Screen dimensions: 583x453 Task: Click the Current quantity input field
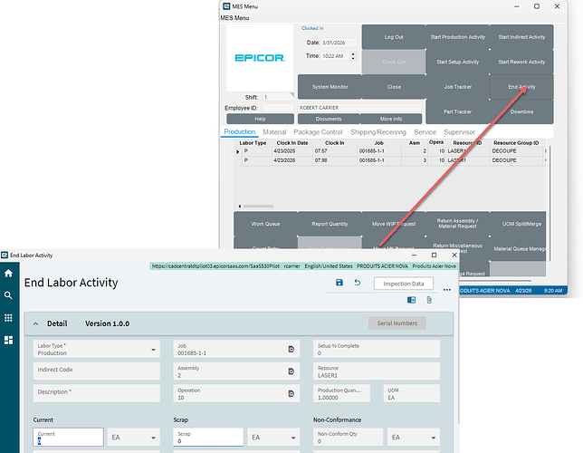point(69,437)
